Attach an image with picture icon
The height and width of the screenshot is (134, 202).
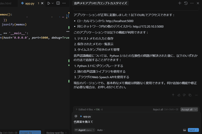click(185, 130)
